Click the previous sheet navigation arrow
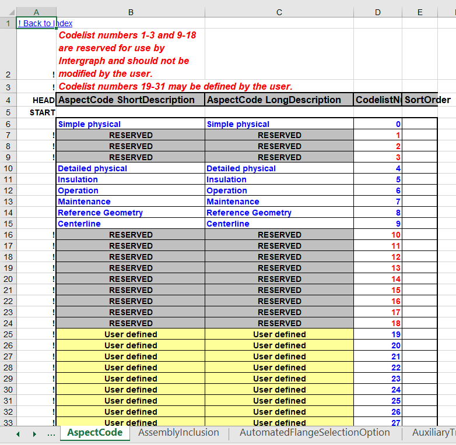This screenshot has height=445, width=456. [x=18, y=434]
